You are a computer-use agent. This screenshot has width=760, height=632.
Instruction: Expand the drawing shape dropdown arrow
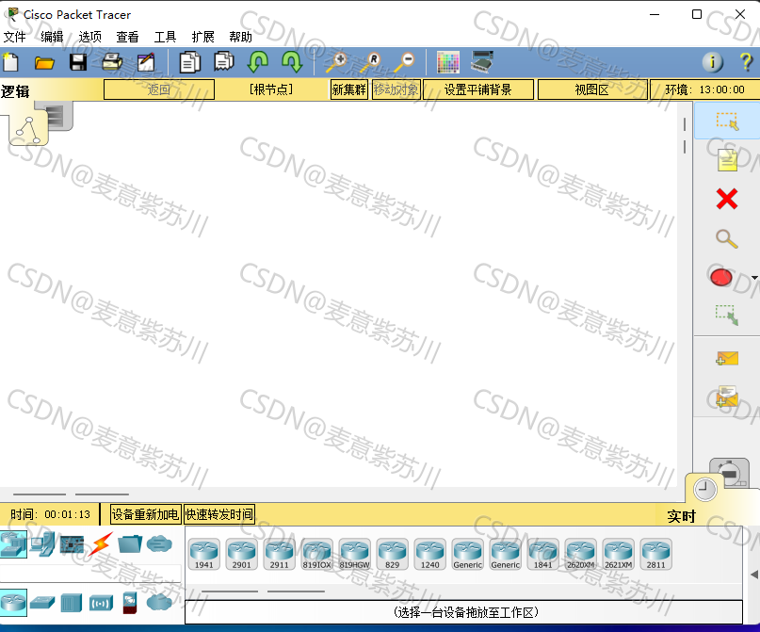pos(754,278)
